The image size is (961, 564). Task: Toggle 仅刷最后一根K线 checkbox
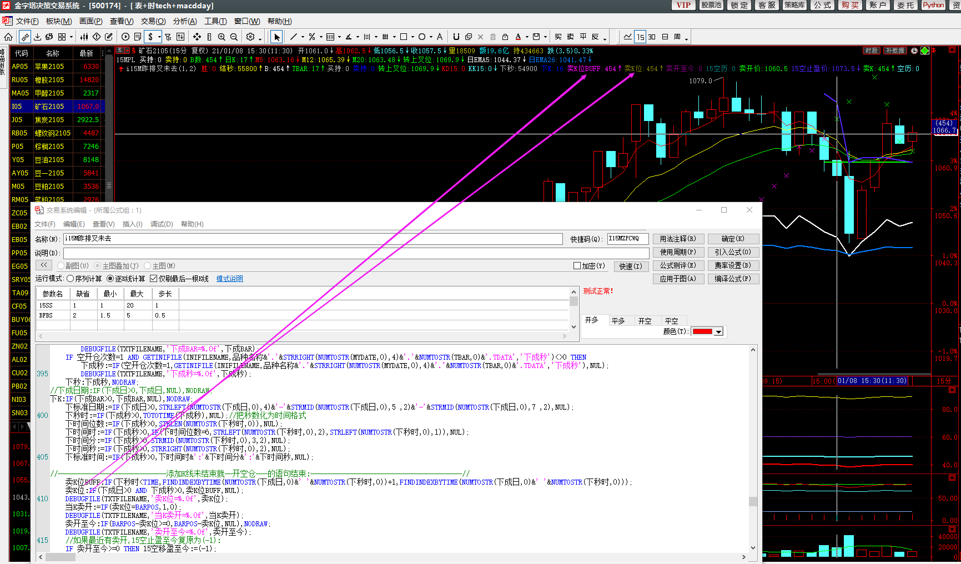click(154, 279)
